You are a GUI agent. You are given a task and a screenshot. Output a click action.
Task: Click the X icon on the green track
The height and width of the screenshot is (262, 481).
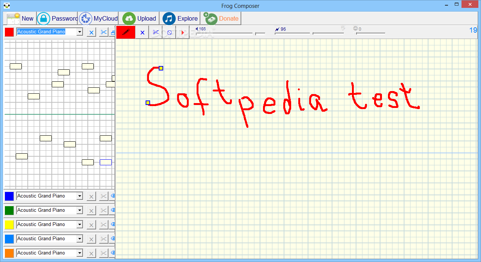tap(91, 211)
